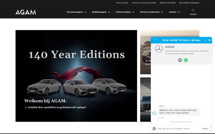
Task: Open Acties en nieuws bij AGAM
Action: tap(144, 3)
